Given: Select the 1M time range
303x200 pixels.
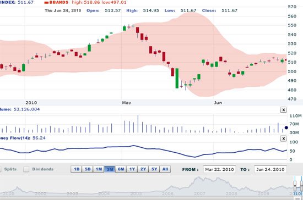Looking at the screenshot, I should click(x=99, y=169).
